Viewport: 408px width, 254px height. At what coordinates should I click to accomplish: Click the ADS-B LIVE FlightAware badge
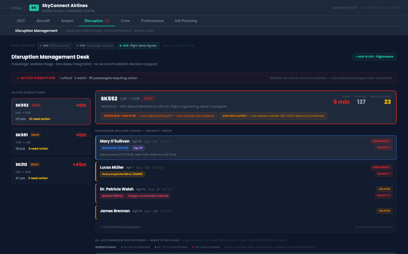click(x=375, y=57)
